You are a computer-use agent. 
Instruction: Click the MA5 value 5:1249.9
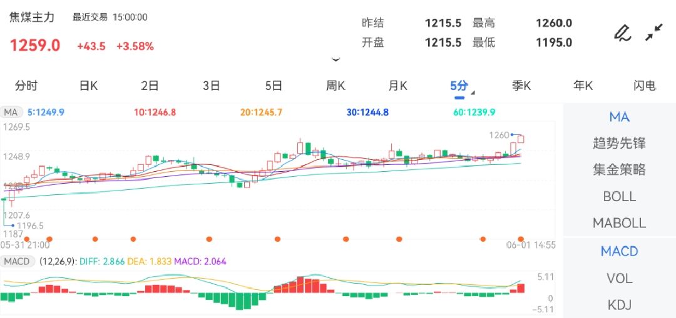[x=46, y=112]
